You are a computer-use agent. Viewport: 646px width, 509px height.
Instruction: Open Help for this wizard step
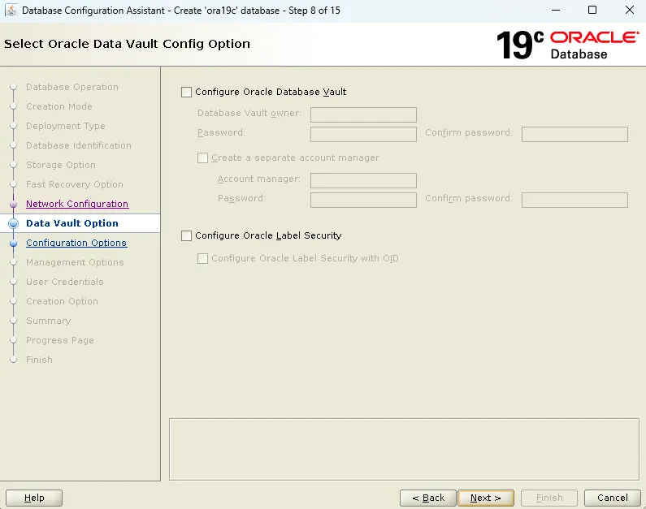(34, 498)
